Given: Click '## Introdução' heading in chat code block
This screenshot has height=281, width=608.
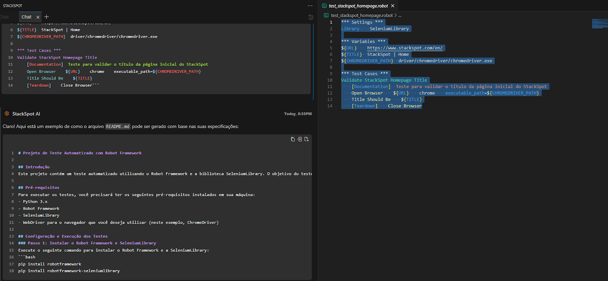Looking at the screenshot, I should 34,167.
